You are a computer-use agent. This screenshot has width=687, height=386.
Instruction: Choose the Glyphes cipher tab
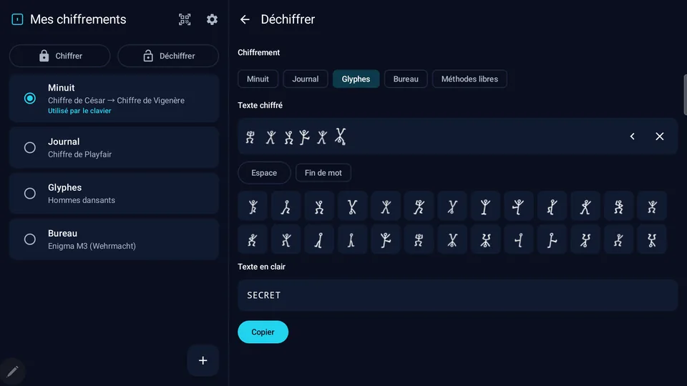[x=356, y=79]
